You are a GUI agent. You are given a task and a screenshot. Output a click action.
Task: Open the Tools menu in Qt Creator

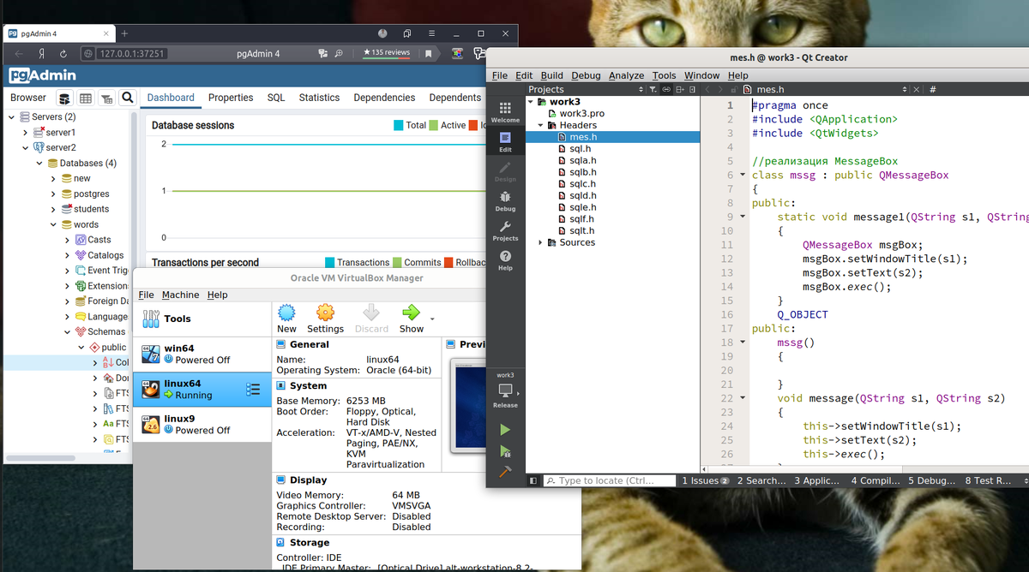point(664,75)
